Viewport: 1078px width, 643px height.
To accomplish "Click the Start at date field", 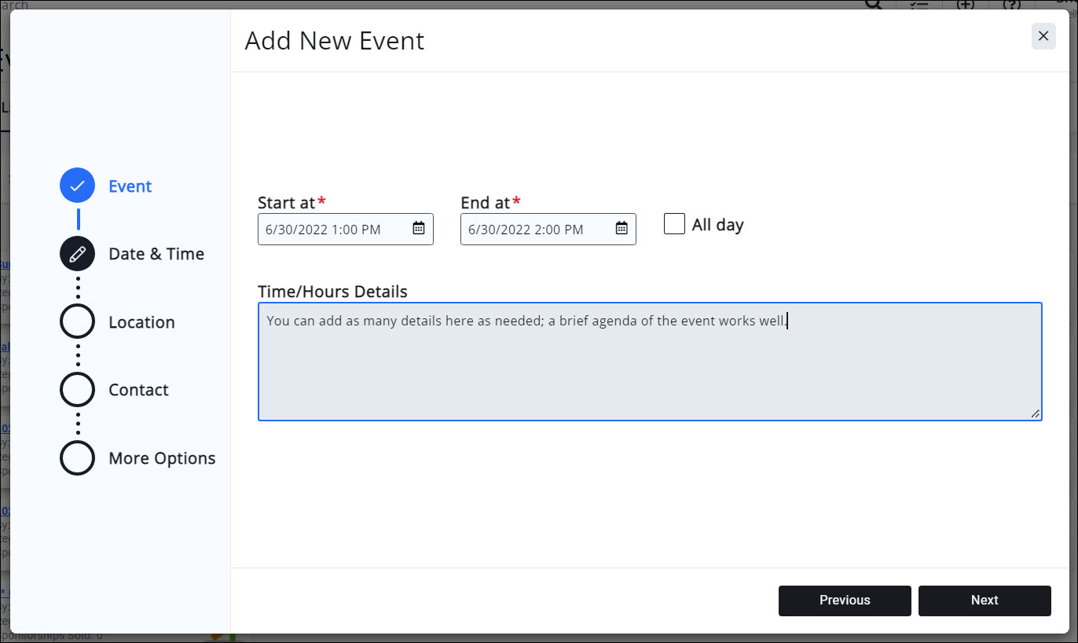I will (334, 230).
